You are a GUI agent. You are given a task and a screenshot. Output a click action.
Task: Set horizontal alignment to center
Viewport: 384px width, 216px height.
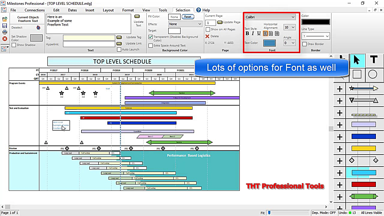(x=271, y=34)
